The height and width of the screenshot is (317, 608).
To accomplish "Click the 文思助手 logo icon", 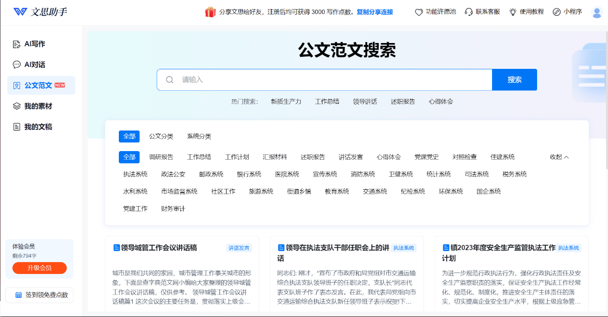I will [20, 12].
